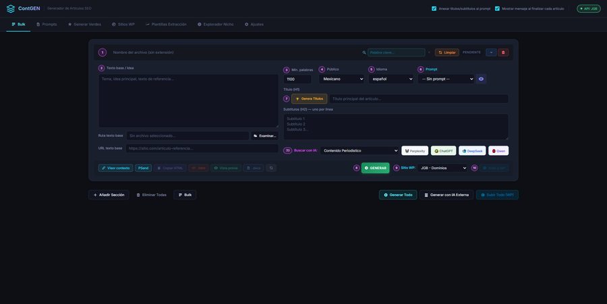Screen dimensions: 607x304
Task: Click the Bulk button below the section
Action: pos(185,195)
